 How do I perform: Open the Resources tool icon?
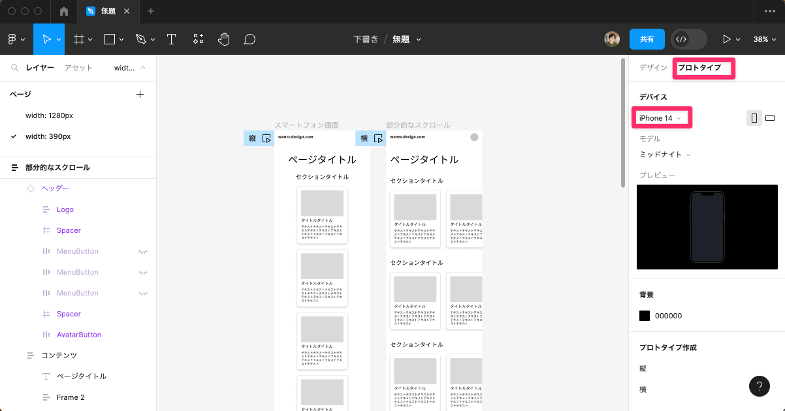click(x=199, y=39)
